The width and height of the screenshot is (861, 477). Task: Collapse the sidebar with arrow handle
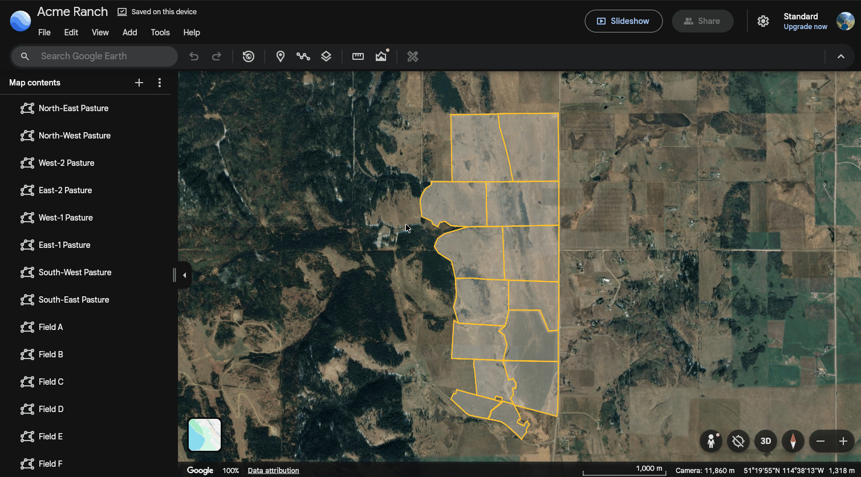coord(184,275)
